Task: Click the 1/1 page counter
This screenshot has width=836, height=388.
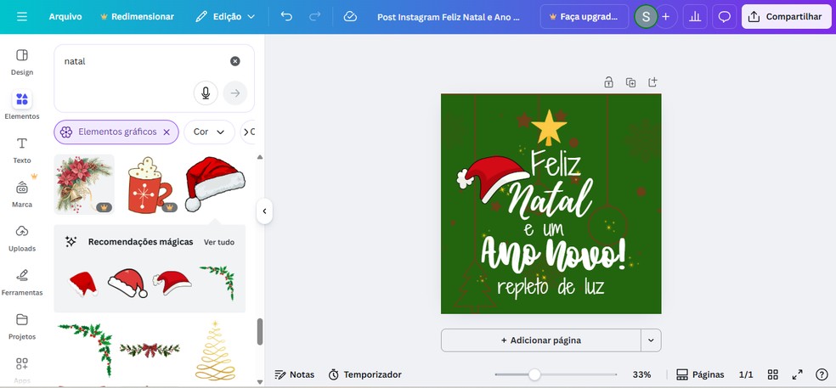Action: [746, 374]
